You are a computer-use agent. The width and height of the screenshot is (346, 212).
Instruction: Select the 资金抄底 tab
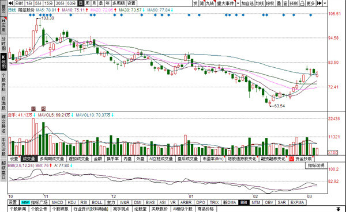point(301,159)
